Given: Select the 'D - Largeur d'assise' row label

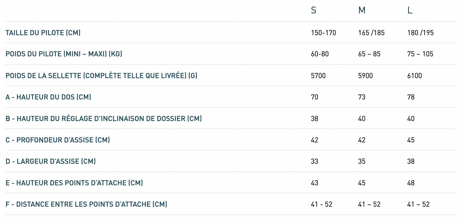Looking at the screenshot, I should [51, 161].
